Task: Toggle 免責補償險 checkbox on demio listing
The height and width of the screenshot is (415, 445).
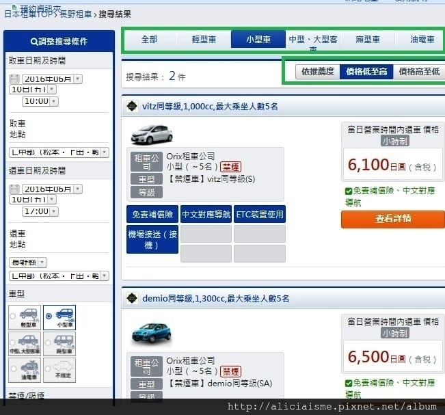Action: point(349,383)
